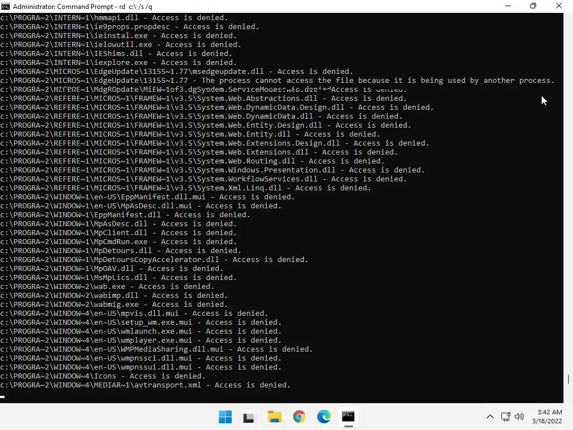The image size is (573, 430).
Task: Click the System.Web.Entity.Design.dll line
Action: [206, 125]
